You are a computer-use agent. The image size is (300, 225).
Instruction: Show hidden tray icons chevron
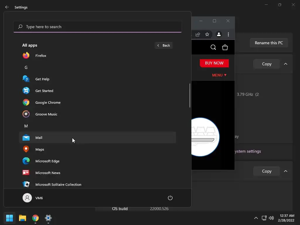256,218
